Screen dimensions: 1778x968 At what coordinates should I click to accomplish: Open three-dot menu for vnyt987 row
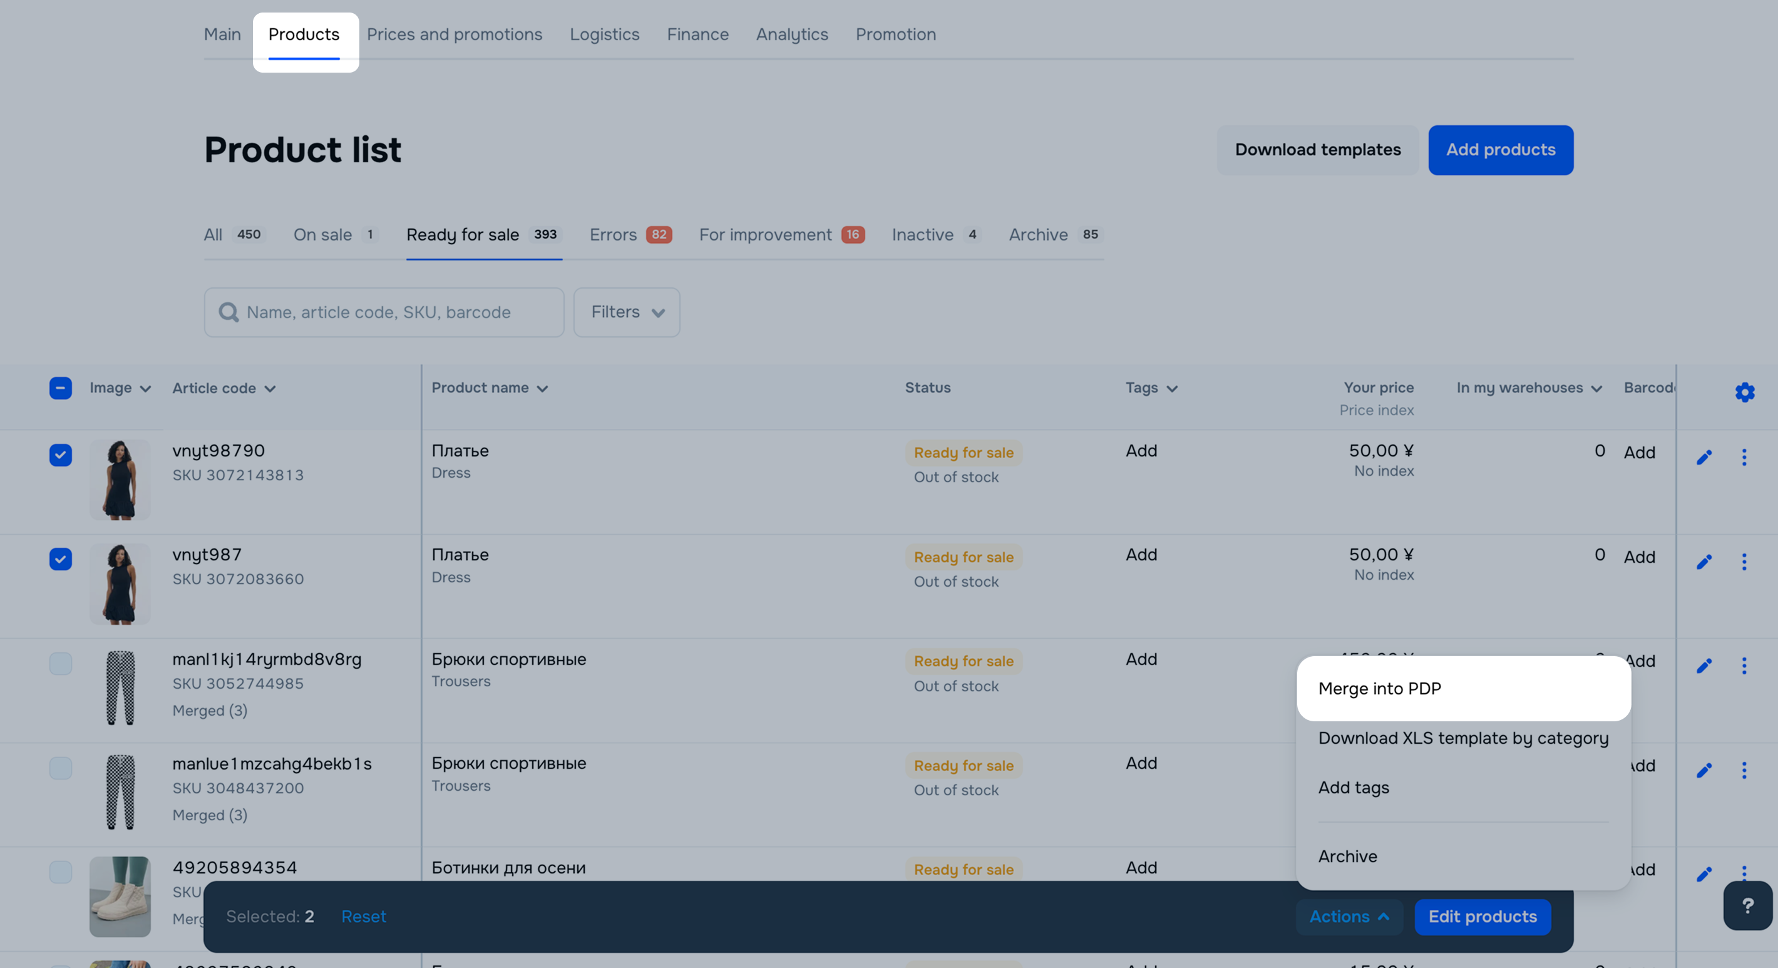coord(1744,562)
